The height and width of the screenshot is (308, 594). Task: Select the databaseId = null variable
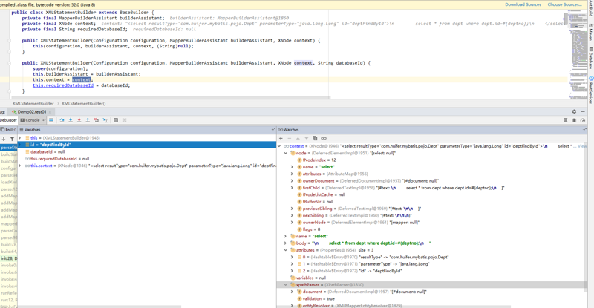click(147, 151)
